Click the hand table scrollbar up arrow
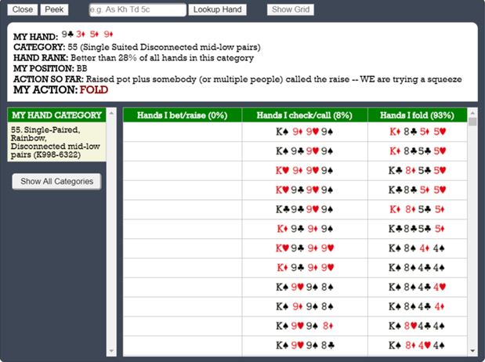485x362 pixels. point(472,112)
